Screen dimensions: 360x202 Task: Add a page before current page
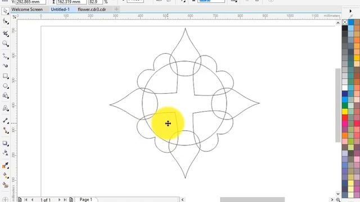click(x=20, y=200)
